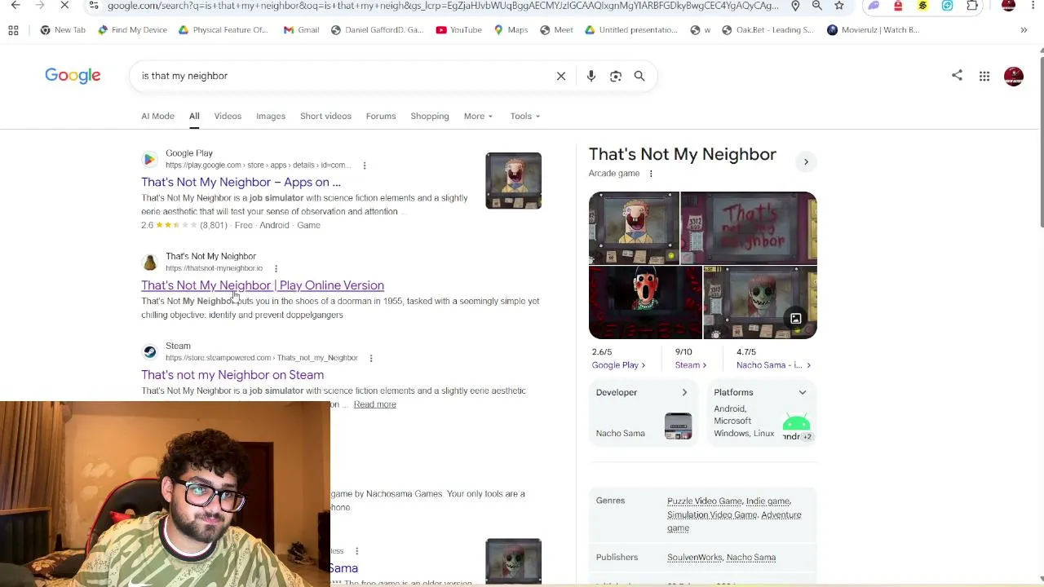Open the Nacho Sama 4.7/5 rating link
1044x587 pixels.
coord(774,365)
